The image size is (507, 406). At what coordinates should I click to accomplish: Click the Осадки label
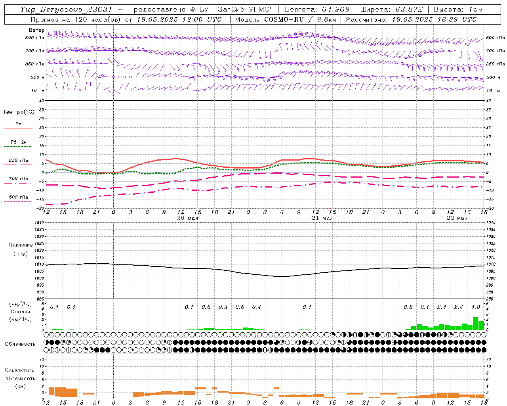click(21, 312)
